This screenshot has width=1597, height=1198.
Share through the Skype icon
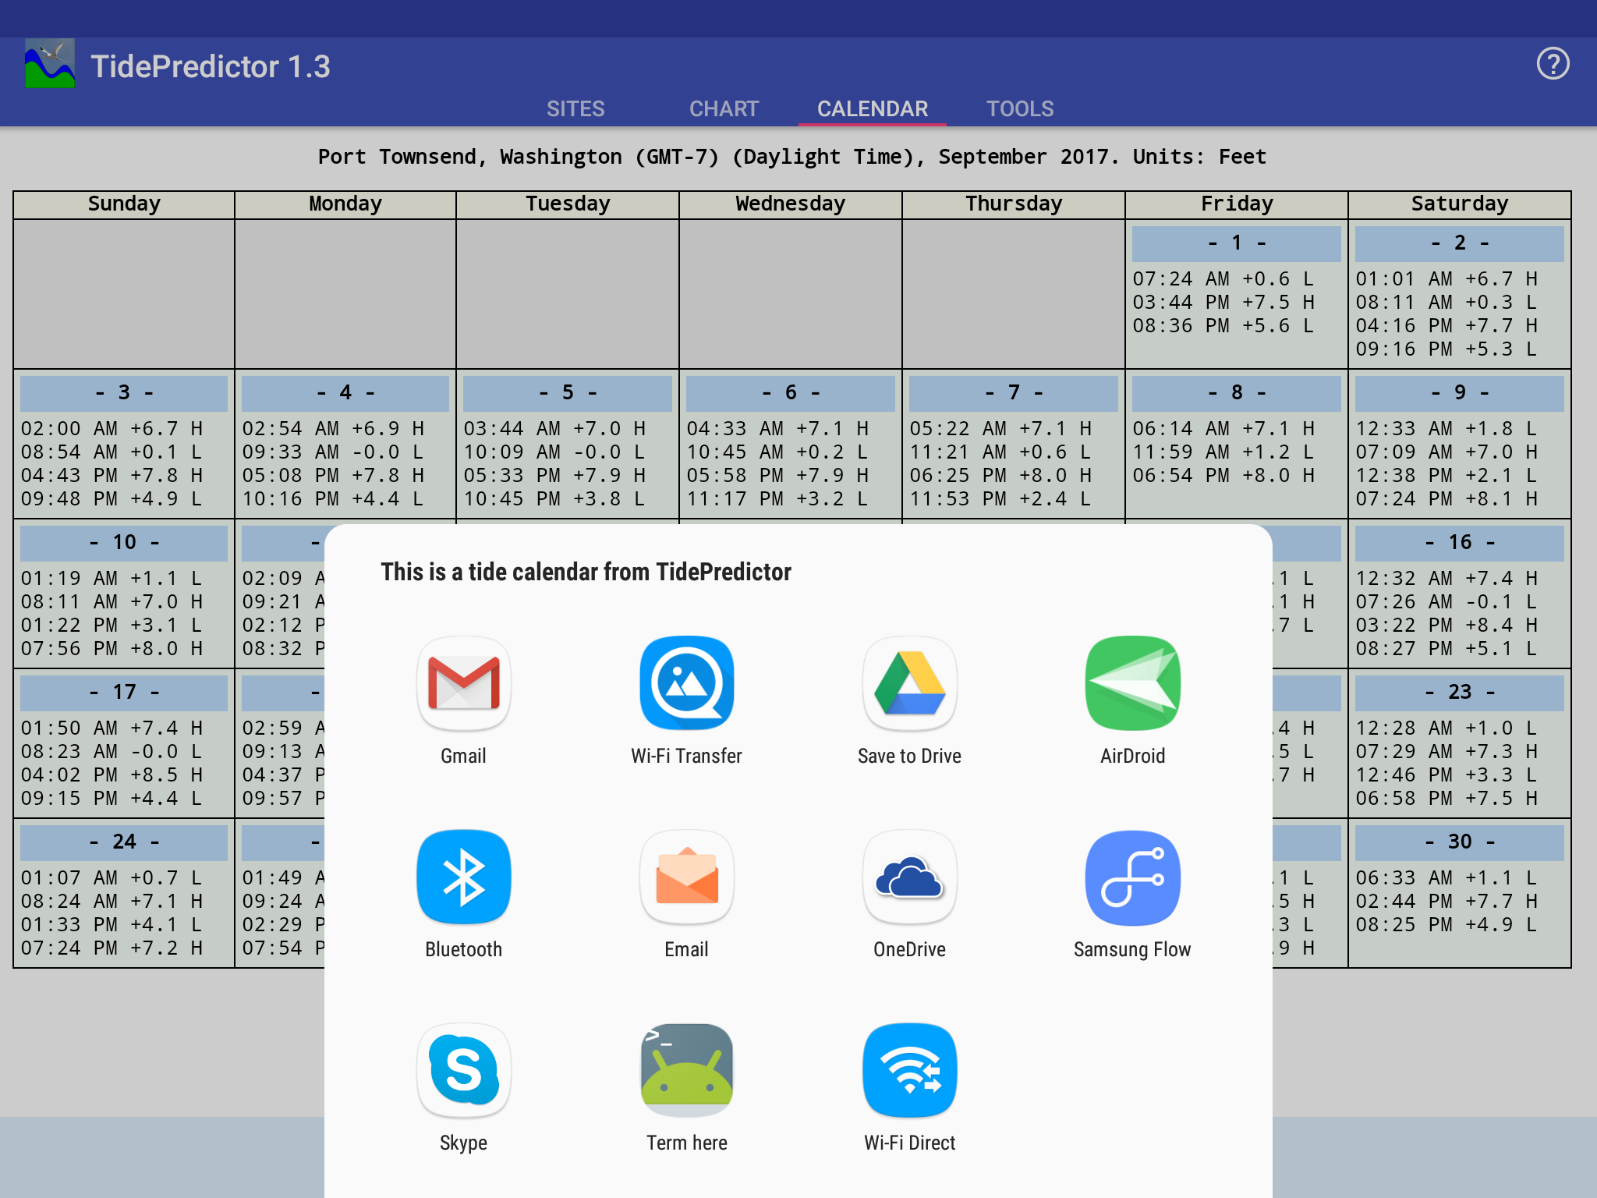pos(463,1071)
